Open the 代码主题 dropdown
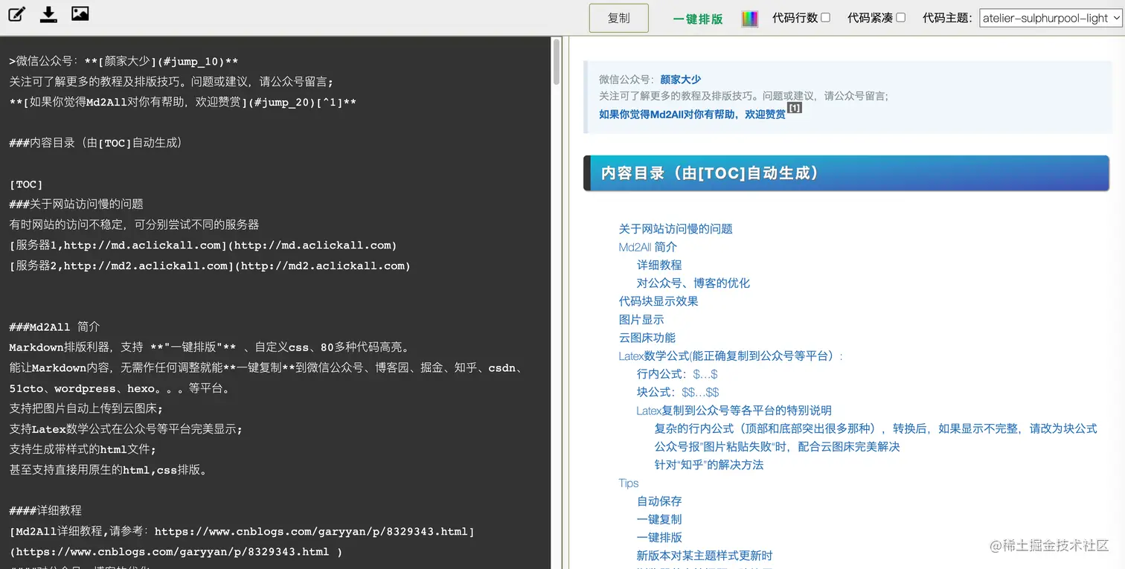The image size is (1125, 569). click(1051, 18)
